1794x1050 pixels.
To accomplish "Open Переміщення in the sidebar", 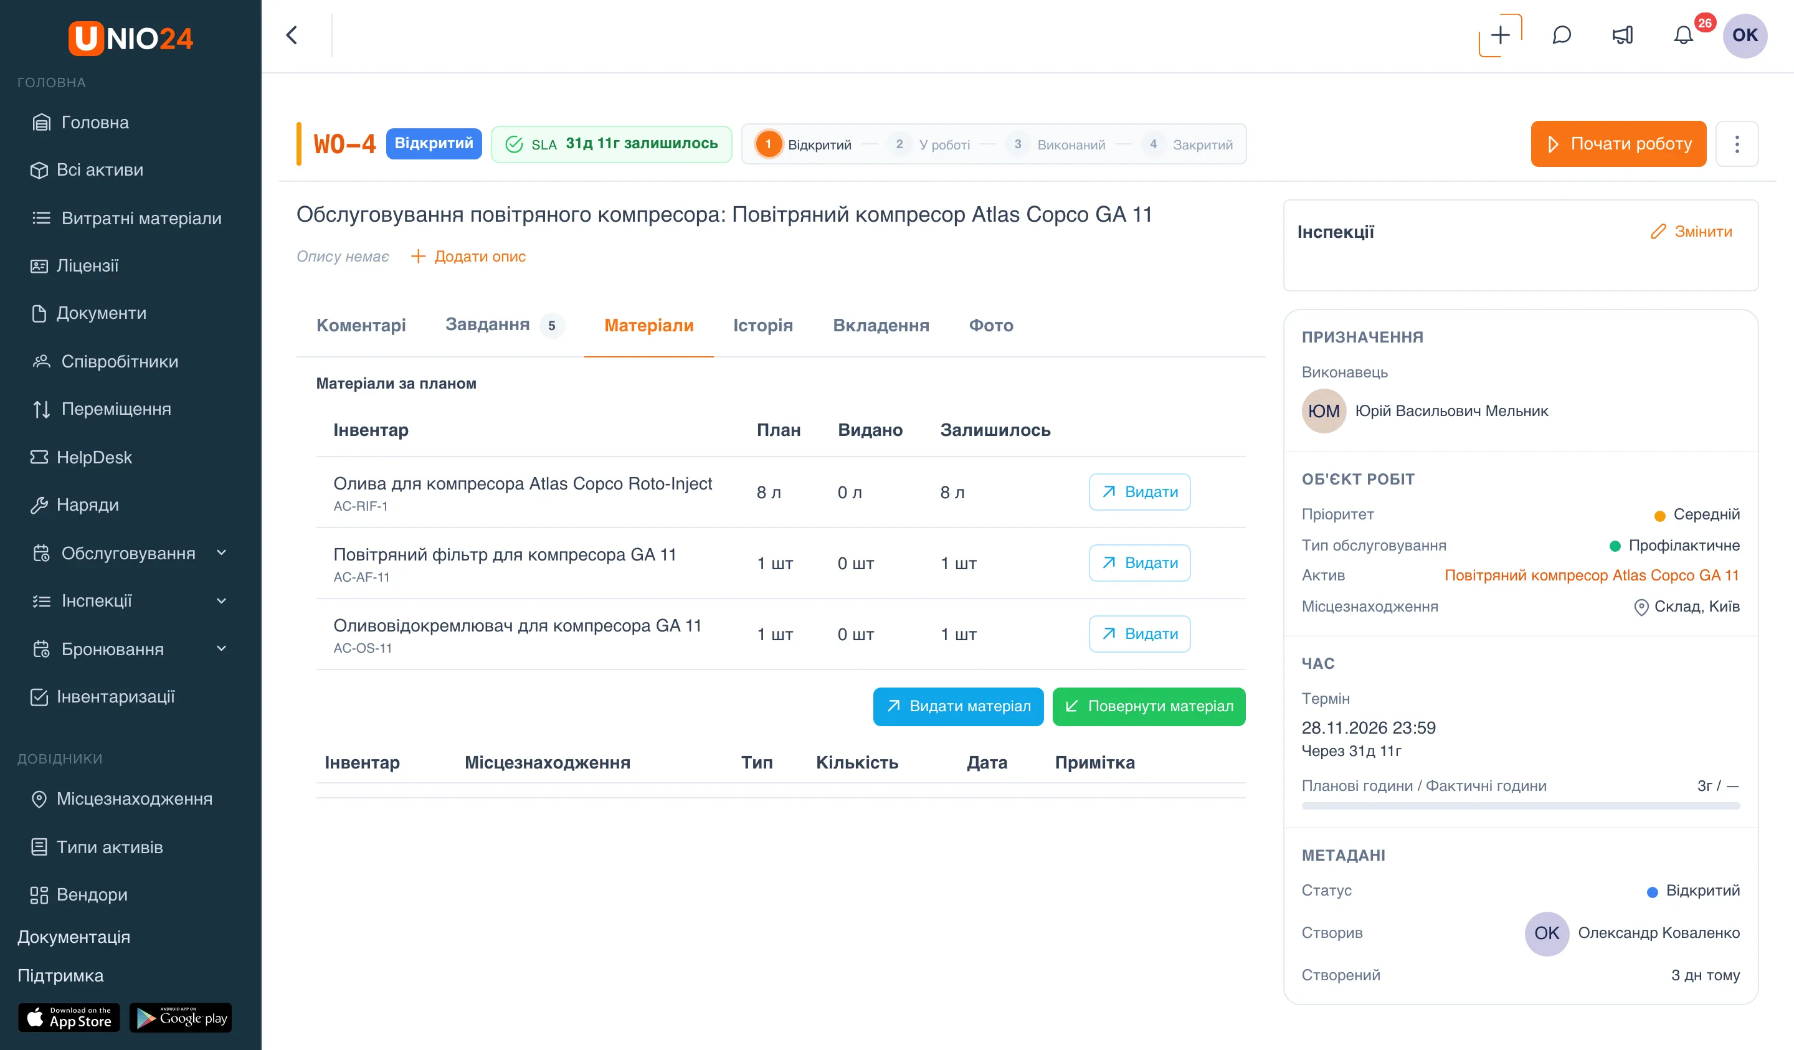I will pos(101,409).
